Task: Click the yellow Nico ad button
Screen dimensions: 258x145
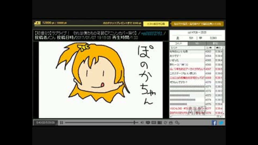Action: click(x=156, y=24)
